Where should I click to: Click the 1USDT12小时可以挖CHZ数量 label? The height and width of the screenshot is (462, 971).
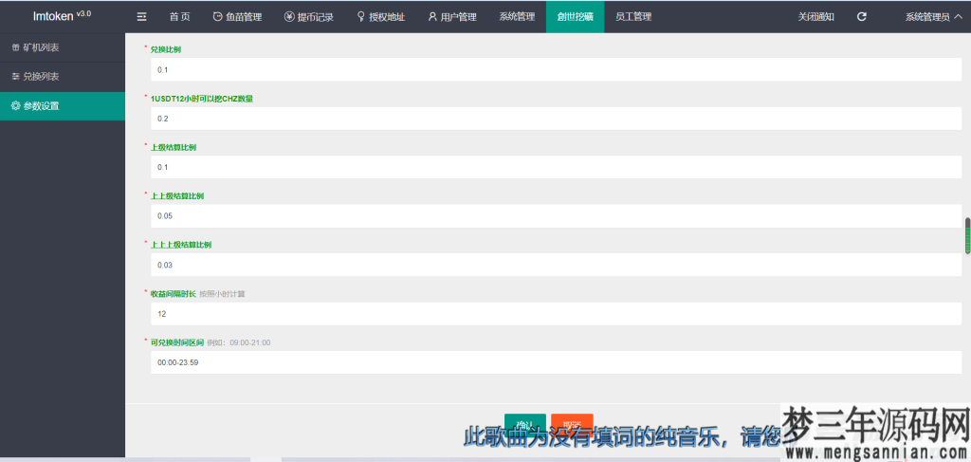pos(202,99)
